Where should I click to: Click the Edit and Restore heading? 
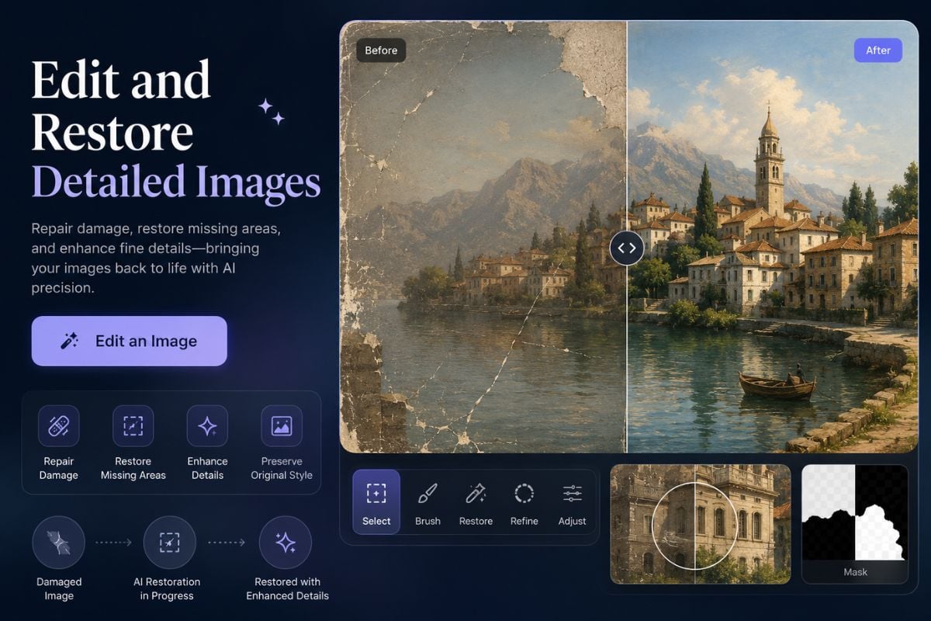tap(121, 105)
